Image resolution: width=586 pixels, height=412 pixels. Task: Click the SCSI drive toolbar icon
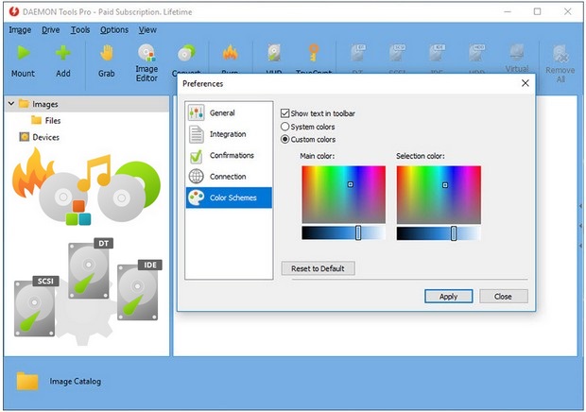tap(397, 53)
